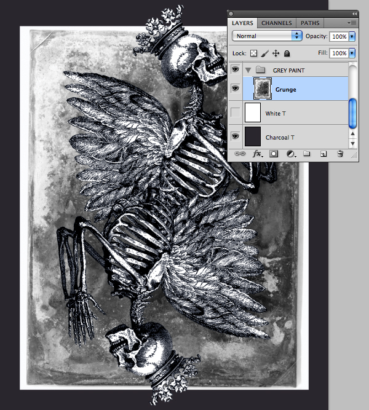Click the link layers icon
369x410 pixels.
(x=240, y=154)
